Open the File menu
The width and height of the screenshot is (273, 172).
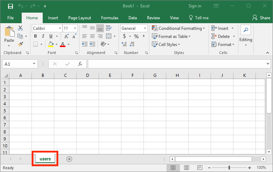[x=10, y=18]
